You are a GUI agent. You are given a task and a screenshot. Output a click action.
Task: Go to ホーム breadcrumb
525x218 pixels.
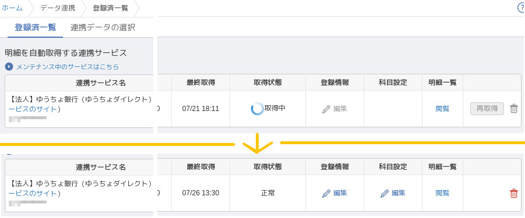tap(12, 8)
